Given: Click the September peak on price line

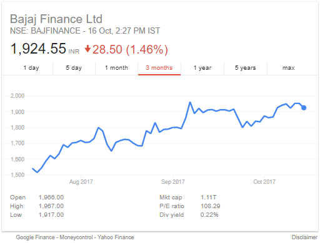Looking at the screenshot, I should click(190, 102).
